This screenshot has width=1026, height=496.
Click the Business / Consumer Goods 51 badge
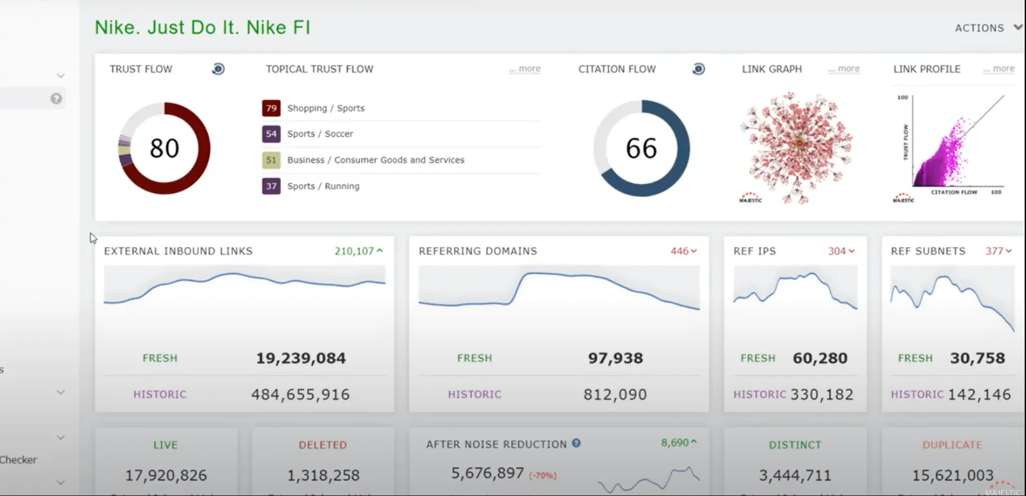click(x=271, y=160)
